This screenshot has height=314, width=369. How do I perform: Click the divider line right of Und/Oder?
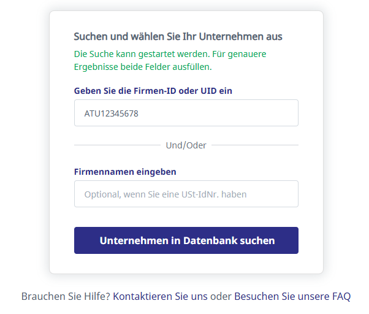click(255, 145)
